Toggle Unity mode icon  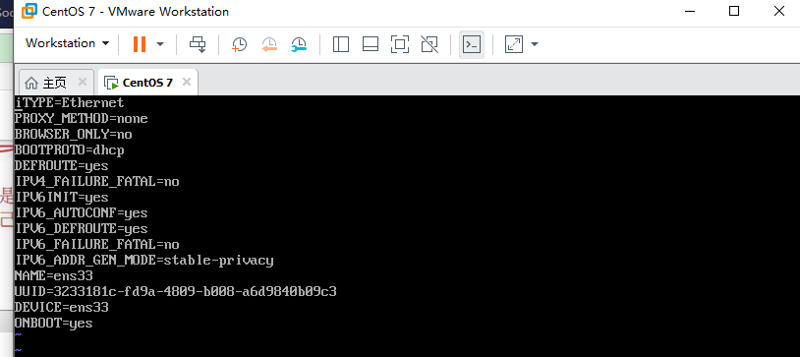429,44
